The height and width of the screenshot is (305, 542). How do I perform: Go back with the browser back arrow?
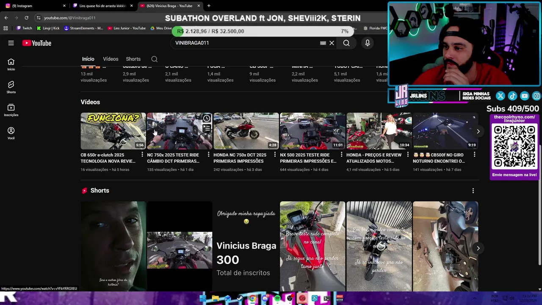click(x=6, y=18)
